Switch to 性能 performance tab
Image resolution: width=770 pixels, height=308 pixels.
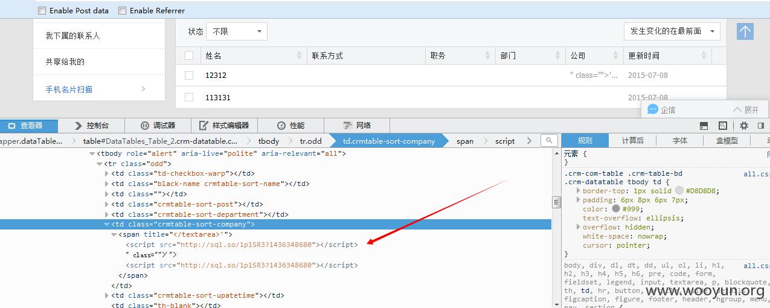click(290, 126)
